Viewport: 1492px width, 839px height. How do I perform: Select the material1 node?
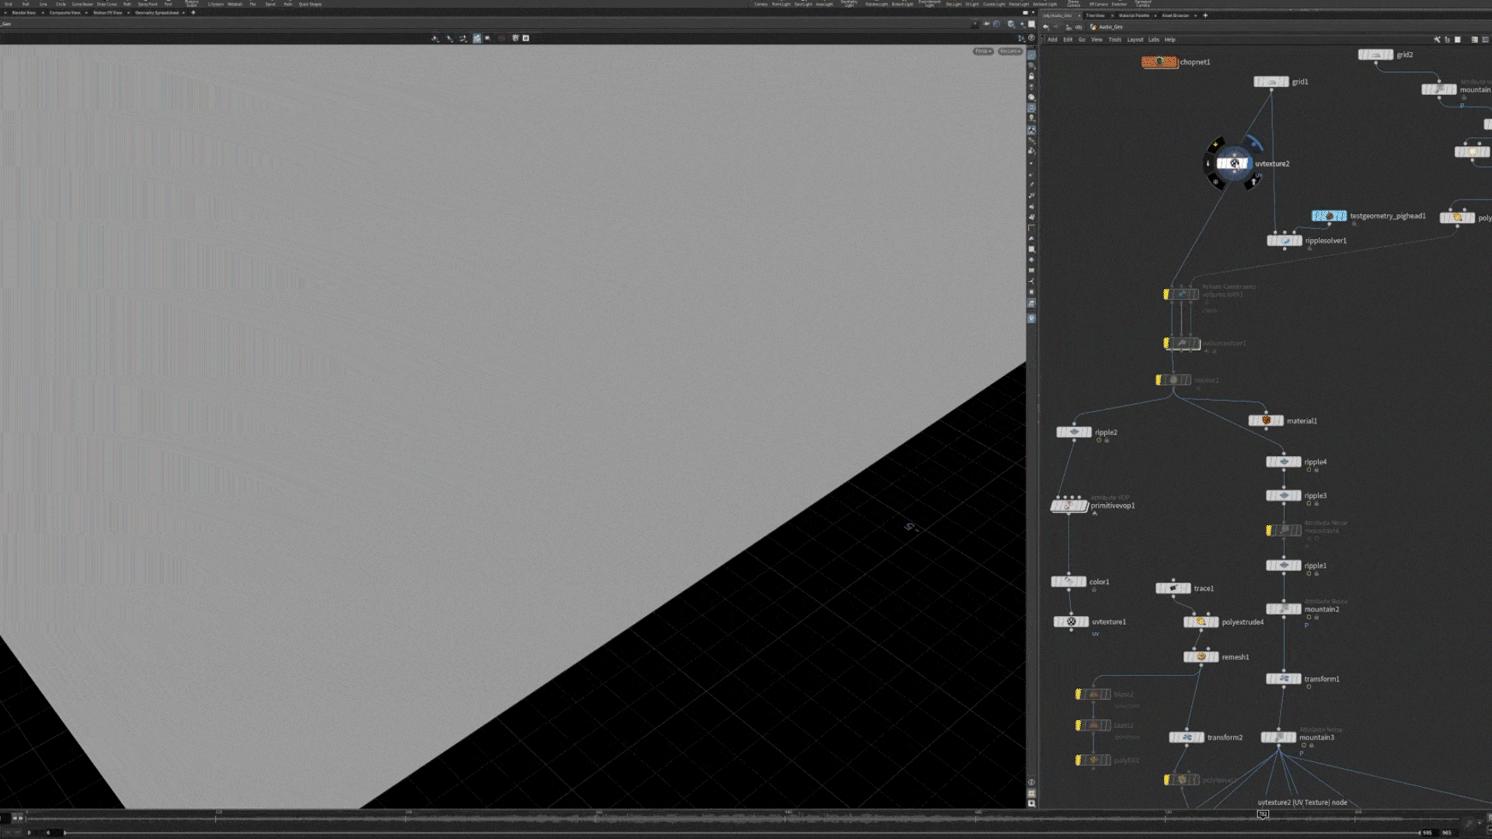pyautogui.click(x=1266, y=421)
